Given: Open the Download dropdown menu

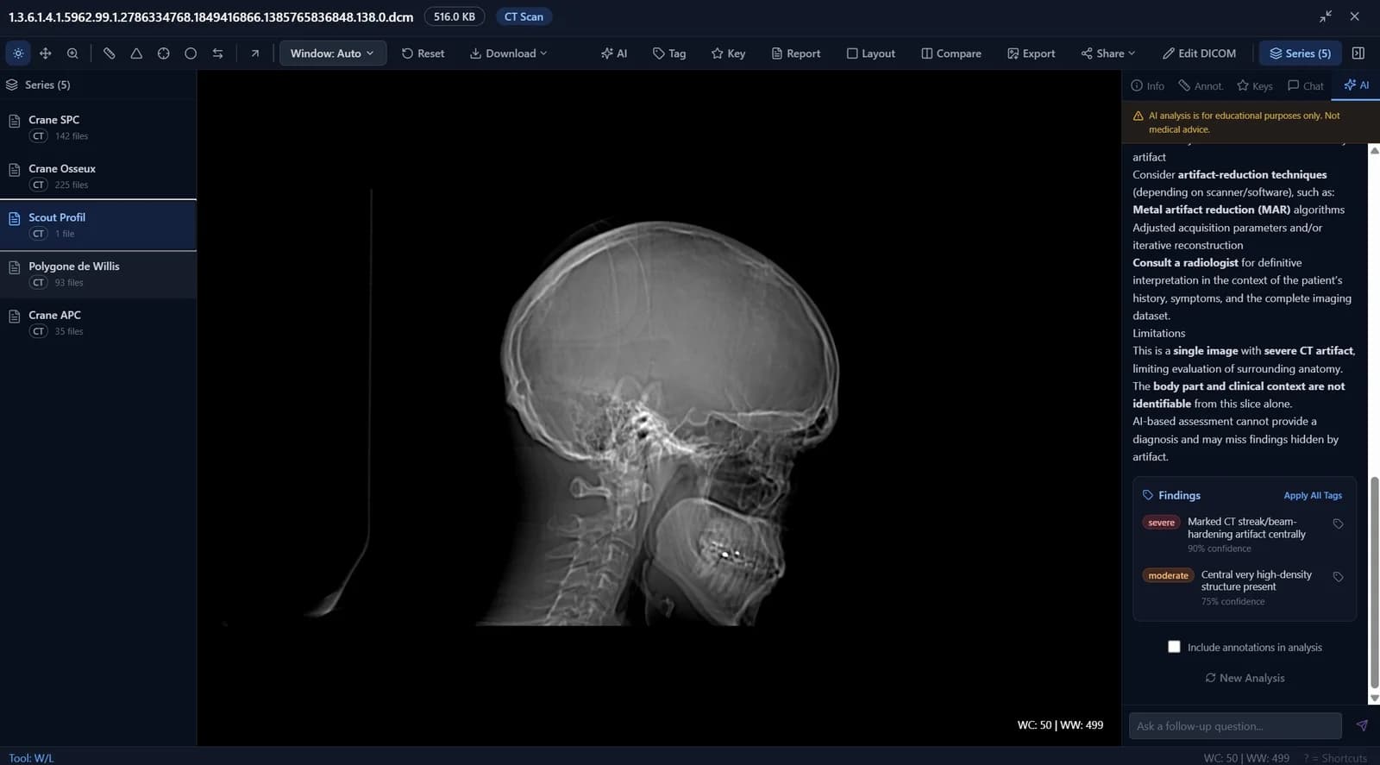Looking at the screenshot, I should [x=508, y=53].
